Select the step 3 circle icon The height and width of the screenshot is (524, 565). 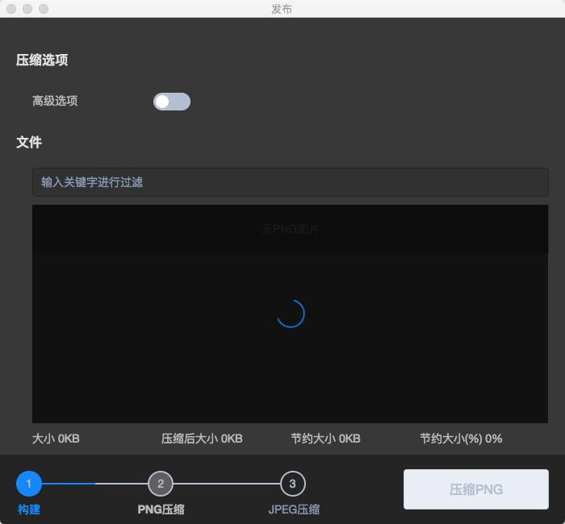tap(292, 484)
